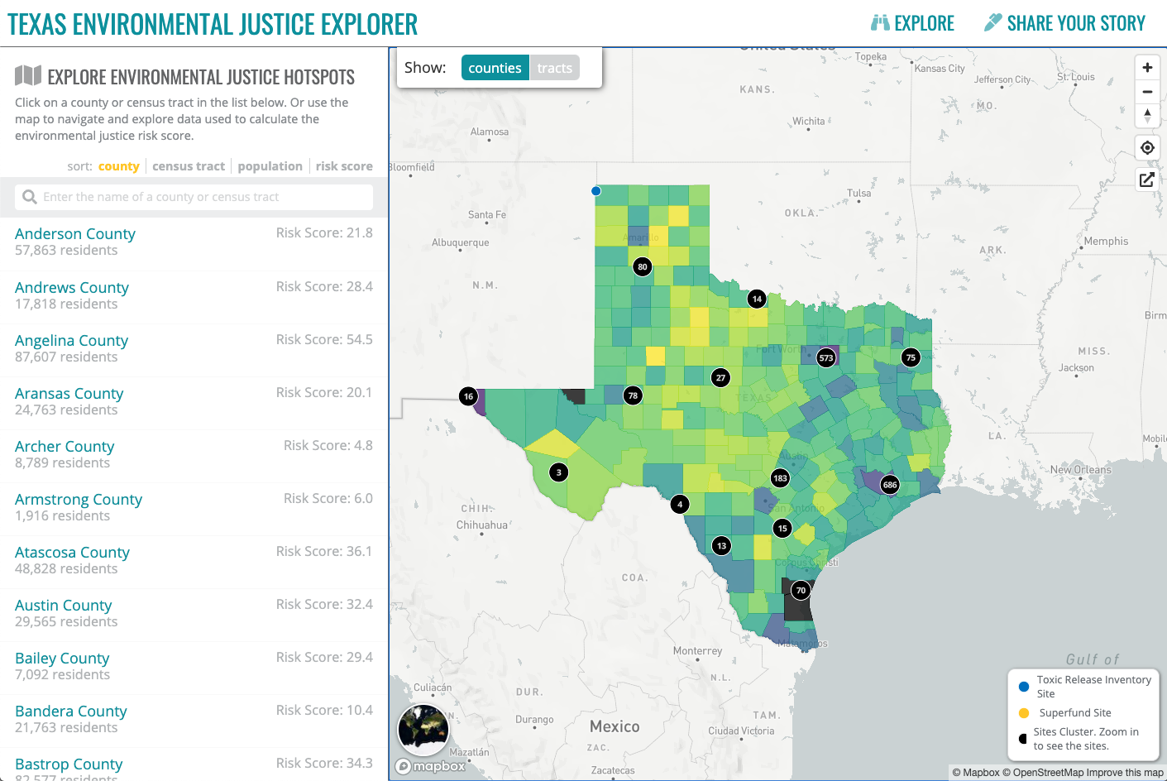
Task: Zoom out with the map minus button
Action: (1147, 92)
